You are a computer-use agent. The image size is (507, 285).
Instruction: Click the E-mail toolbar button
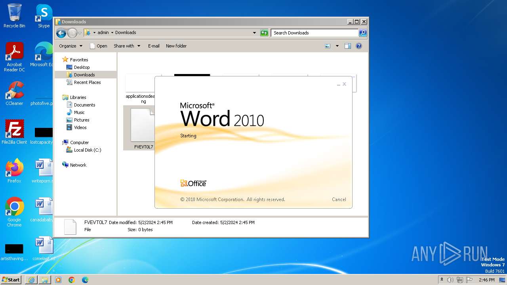click(x=154, y=46)
